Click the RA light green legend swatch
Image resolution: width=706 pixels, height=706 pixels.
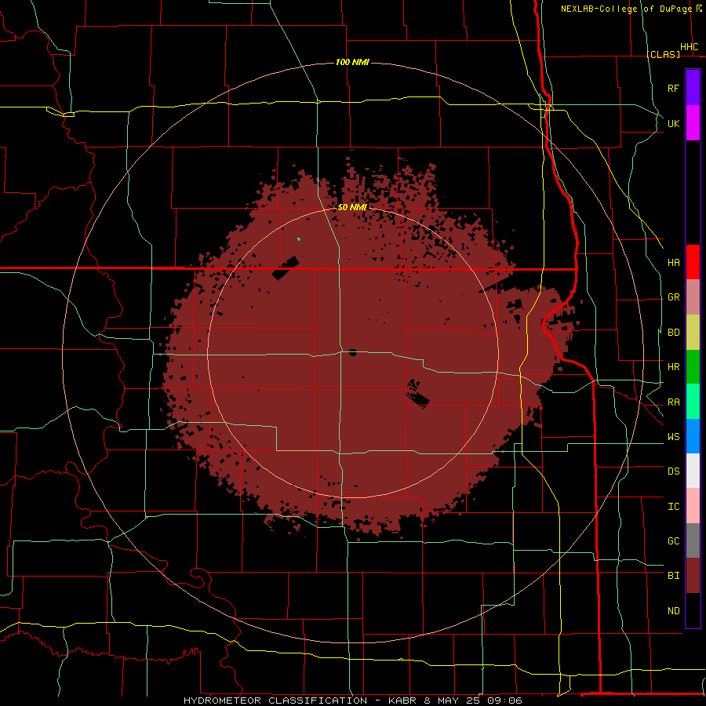coord(693,402)
